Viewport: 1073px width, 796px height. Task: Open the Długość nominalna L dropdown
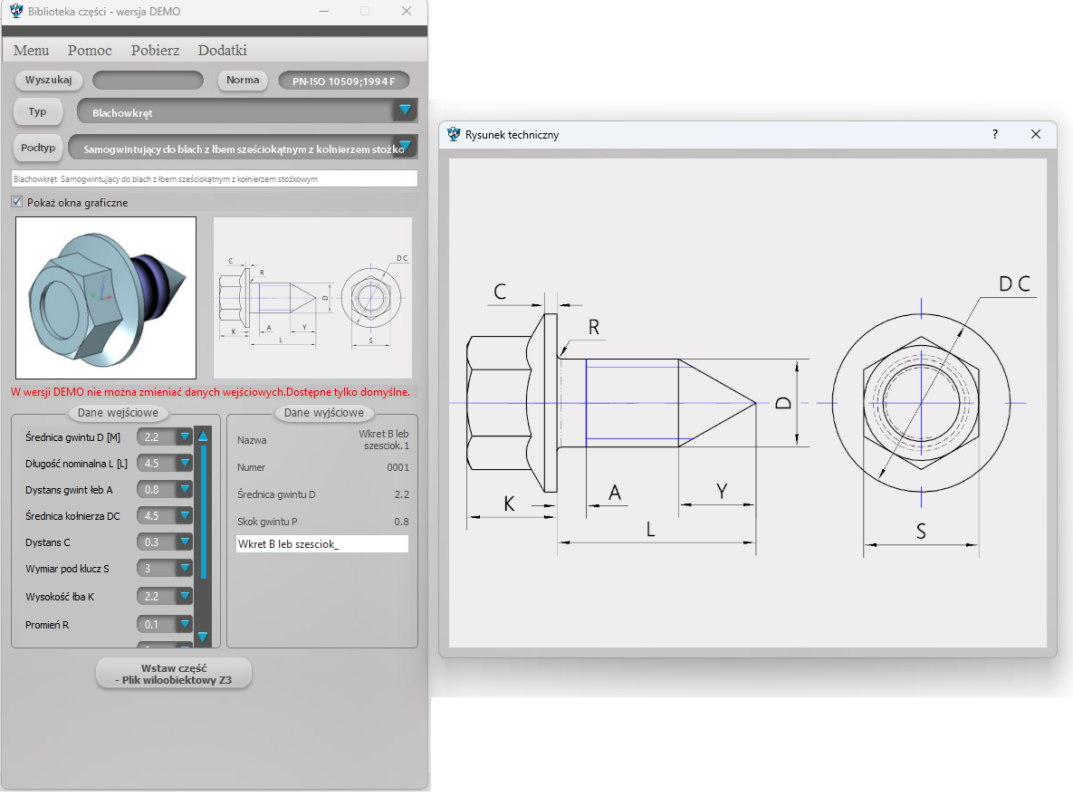pos(185,463)
